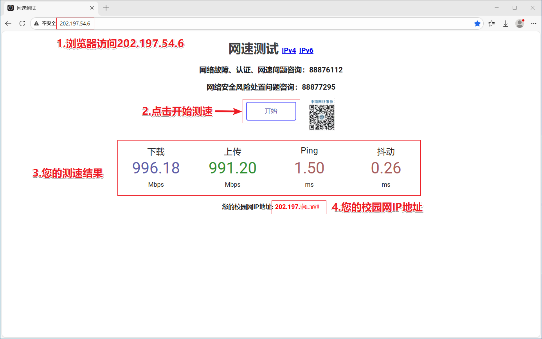
Task: Open the downloads icon
Action: tap(506, 23)
